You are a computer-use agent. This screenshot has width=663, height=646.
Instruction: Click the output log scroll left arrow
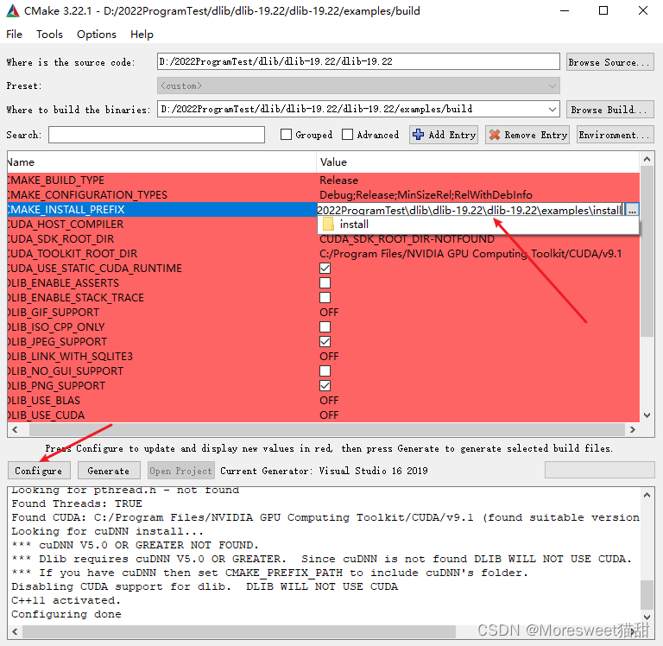(x=16, y=631)
